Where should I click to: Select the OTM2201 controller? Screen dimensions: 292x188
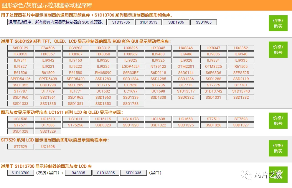(x=186, y=66)
